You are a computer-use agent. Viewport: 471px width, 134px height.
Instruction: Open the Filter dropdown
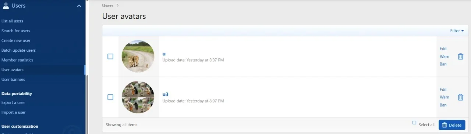click(457, 31)
